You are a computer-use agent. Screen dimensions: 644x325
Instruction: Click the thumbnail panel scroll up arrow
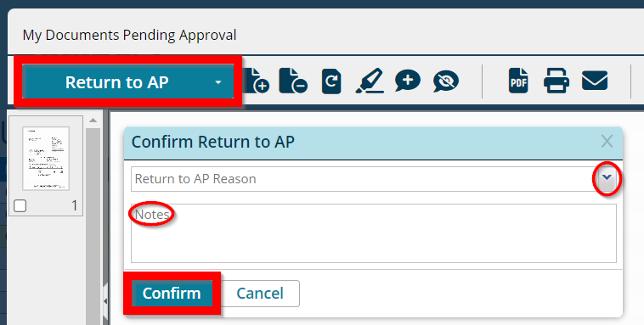(x=93, y=120)
